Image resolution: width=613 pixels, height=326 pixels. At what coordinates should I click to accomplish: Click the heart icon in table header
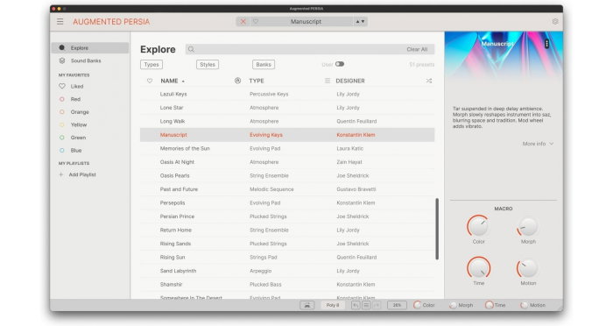(150, 81)
